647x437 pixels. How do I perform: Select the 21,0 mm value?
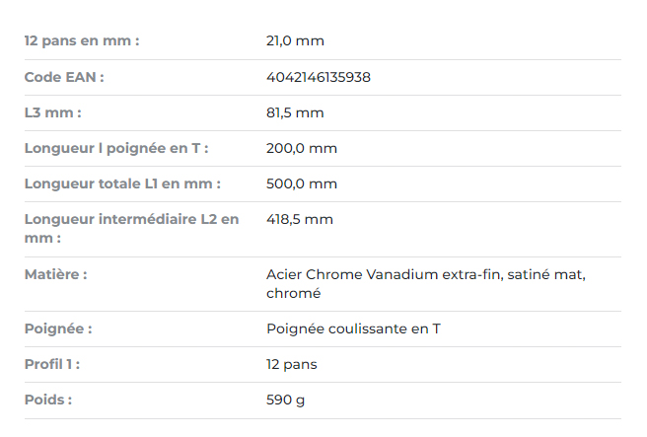click(295, 41)
